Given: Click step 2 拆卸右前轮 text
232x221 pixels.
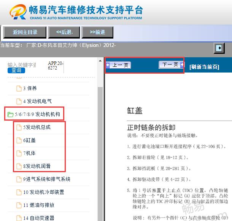Looking at the screenshot, I should [158, 157].
